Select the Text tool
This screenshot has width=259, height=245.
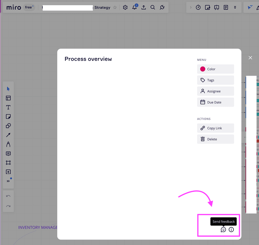pos(8,107)
